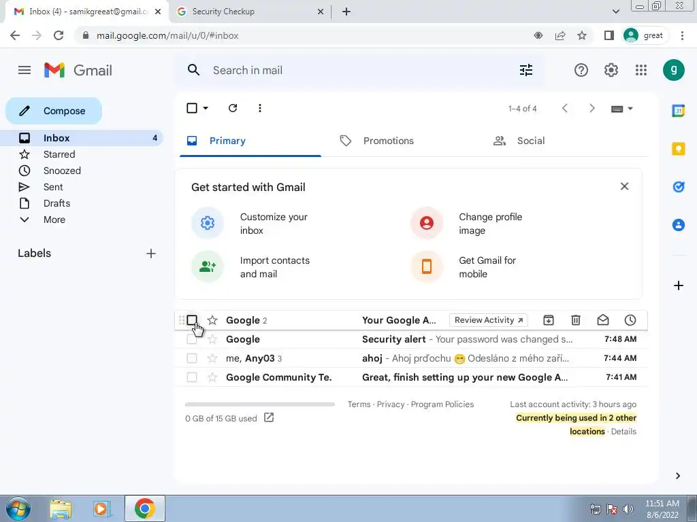Image resolution: width=697 pixels, height=522 pixels.
Task: Click the Gmail logo
Action: pyautogui.click(x=78, y=70)
